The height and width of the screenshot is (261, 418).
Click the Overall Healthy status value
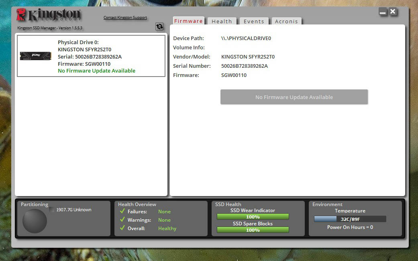coord(167,228)
